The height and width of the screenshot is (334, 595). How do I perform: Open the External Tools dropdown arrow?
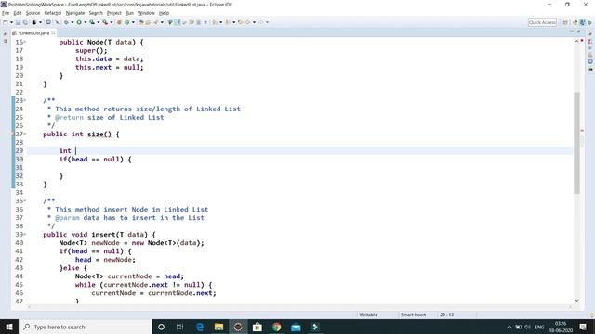point(112,22)
